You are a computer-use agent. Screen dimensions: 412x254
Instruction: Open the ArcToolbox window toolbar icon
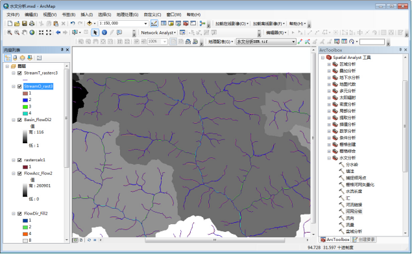click(186, 23)
